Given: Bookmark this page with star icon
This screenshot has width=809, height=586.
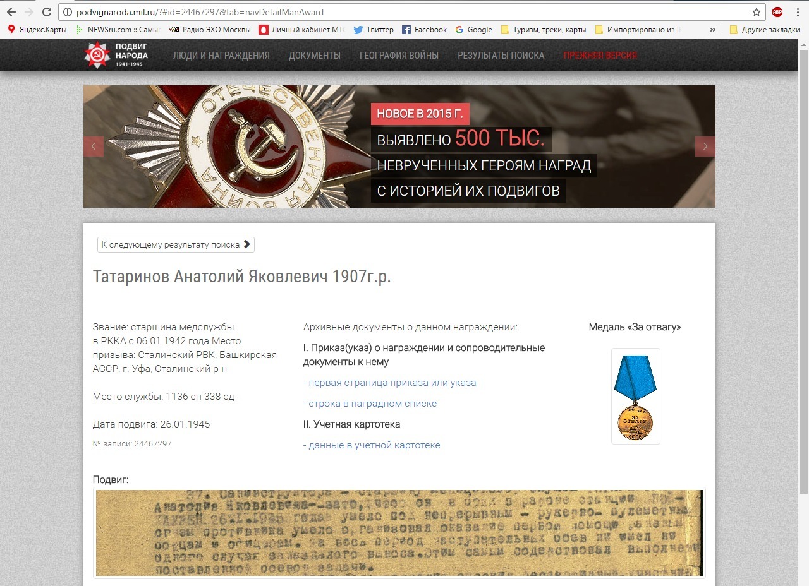Looking at the screenshot, I should (756, 12).
